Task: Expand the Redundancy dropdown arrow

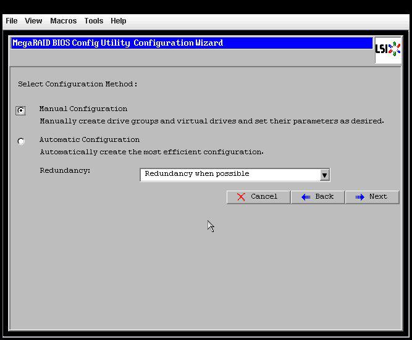Action: click(x=324, y=175)
